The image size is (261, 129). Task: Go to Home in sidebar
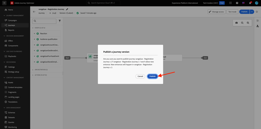coord(10,10)
